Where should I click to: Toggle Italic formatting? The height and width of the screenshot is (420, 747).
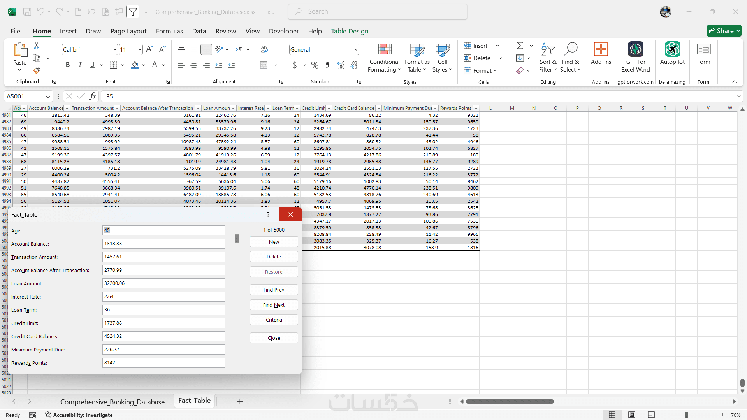tap(80, 65)
